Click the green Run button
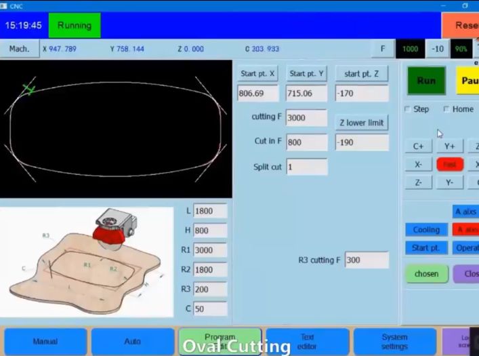 pos(426,81)
